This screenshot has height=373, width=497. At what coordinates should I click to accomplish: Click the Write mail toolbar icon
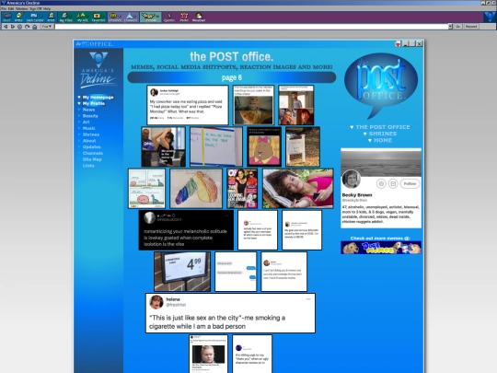18,17
